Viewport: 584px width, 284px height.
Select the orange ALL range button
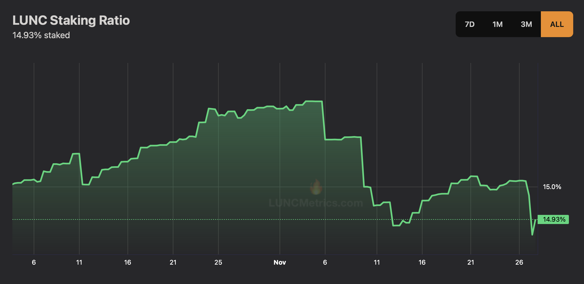(x=557, y=24)
